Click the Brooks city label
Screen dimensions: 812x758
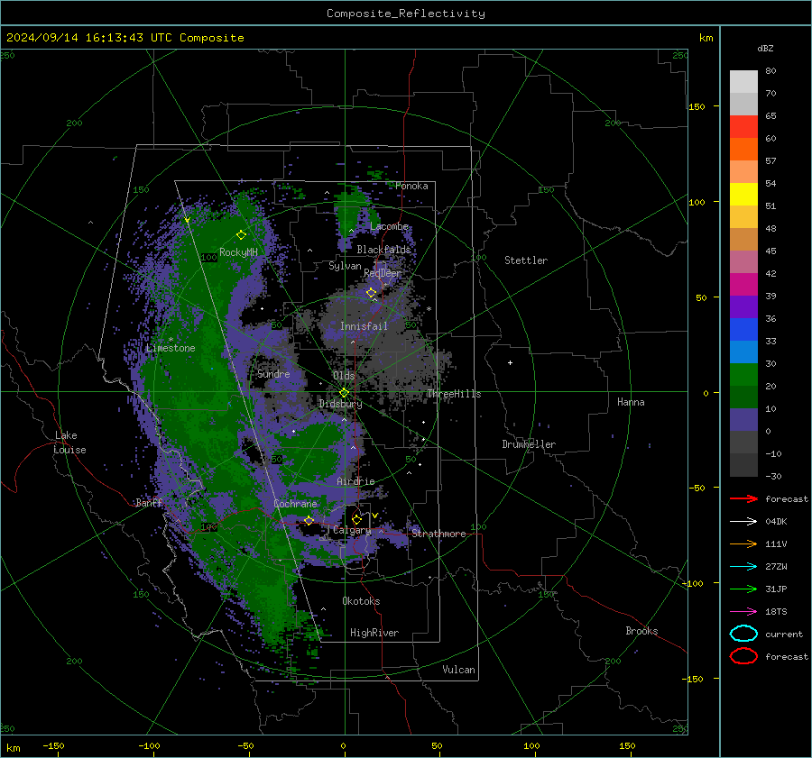pos(641,631)
